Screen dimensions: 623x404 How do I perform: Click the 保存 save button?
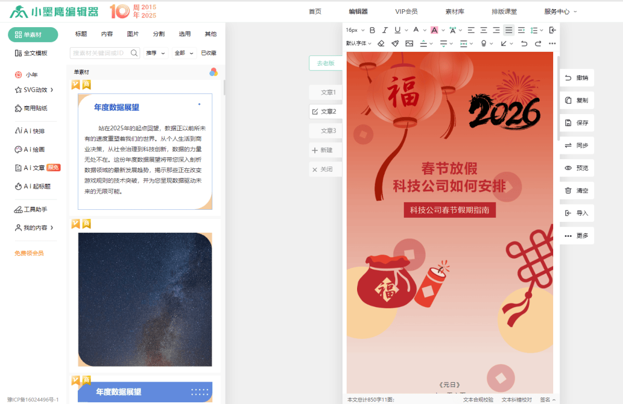click(577, 123)
